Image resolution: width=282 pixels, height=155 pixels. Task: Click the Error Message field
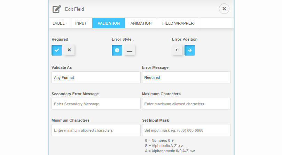point(186,77)
